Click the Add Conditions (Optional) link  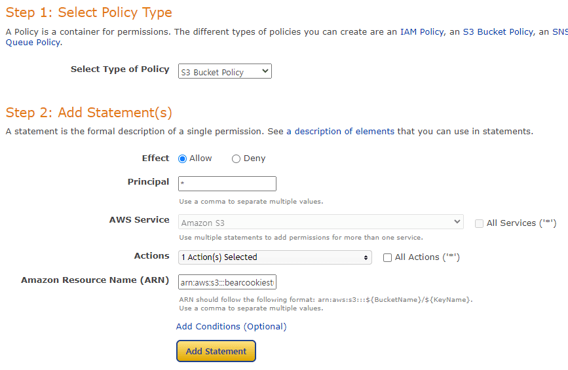pos(231,326)
